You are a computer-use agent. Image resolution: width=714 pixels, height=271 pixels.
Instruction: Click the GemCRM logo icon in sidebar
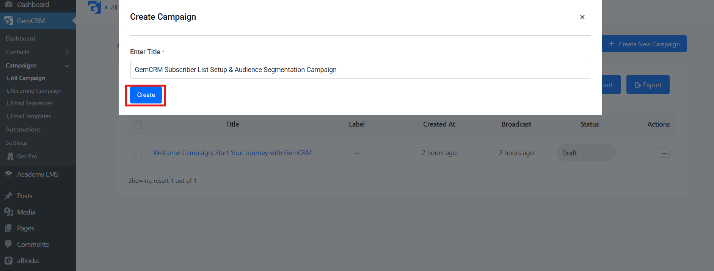[8, 21]
